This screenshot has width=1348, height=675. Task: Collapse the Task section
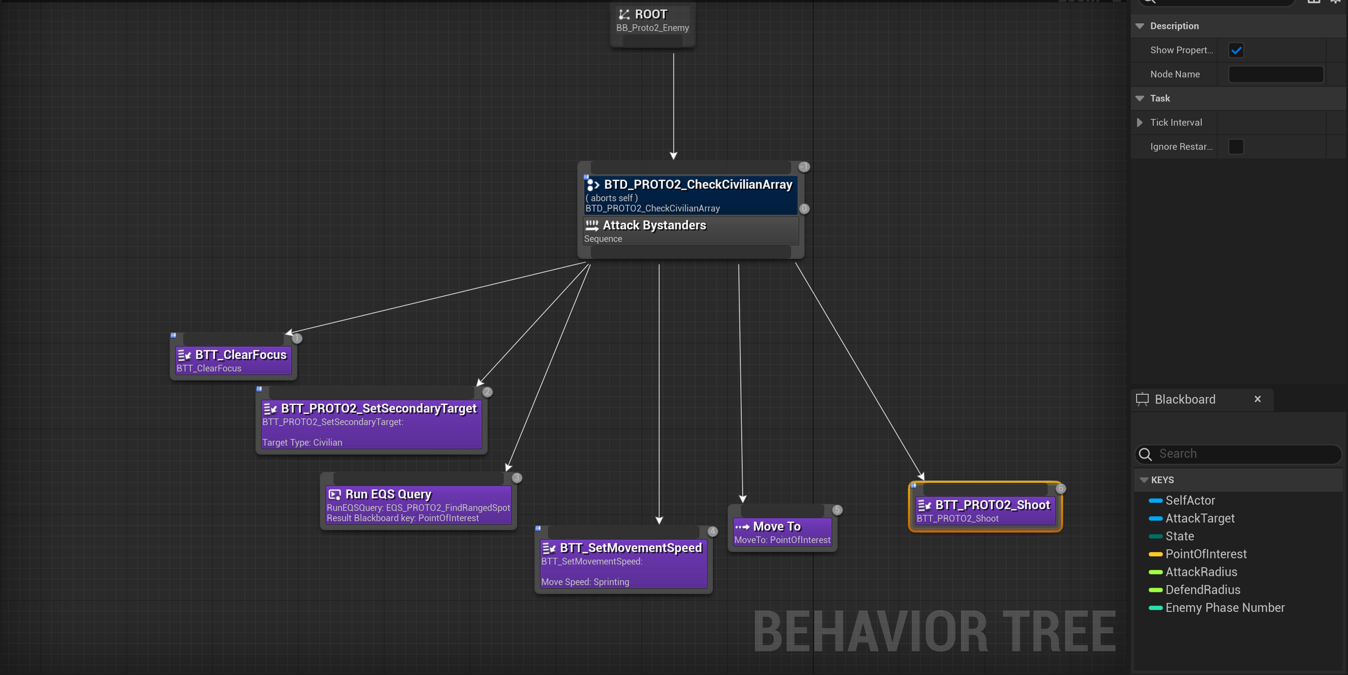pos(1140,99)
